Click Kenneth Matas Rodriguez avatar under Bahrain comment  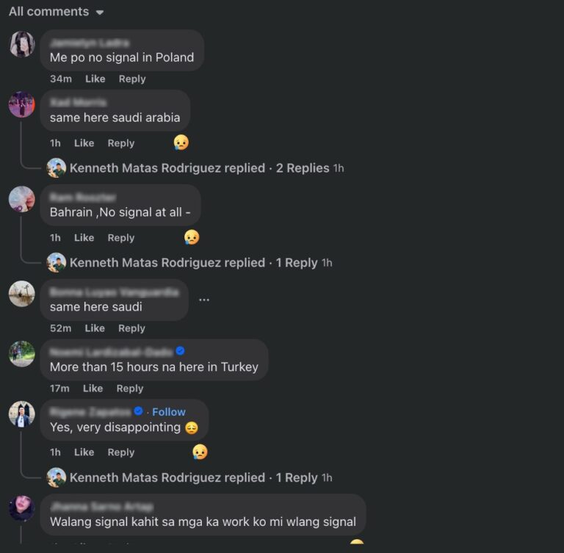point(57,262)
